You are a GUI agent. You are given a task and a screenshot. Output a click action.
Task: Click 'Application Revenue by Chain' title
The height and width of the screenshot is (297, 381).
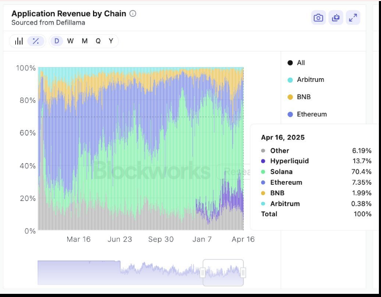[69, 14]
